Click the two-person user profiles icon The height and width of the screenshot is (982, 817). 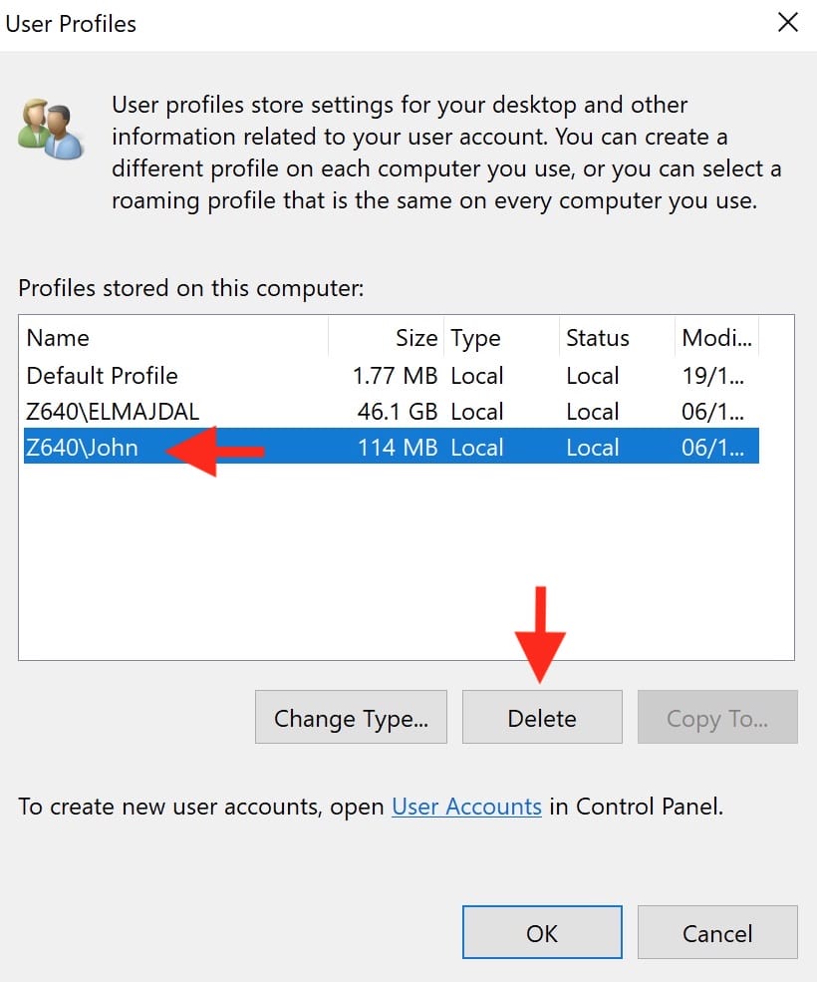click(50, 127)
